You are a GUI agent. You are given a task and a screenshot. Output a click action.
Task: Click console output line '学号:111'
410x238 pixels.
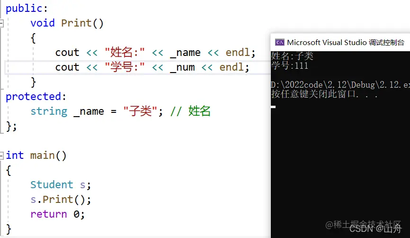click(290, 65)
